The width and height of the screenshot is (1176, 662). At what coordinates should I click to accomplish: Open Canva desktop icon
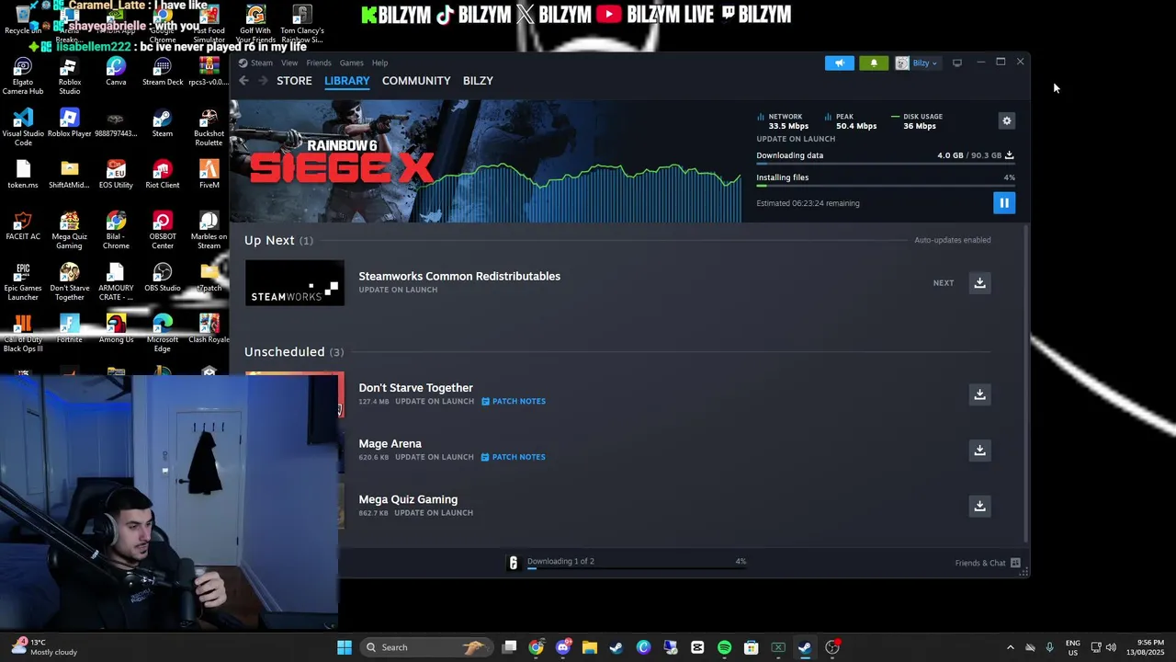coord(116,73)
